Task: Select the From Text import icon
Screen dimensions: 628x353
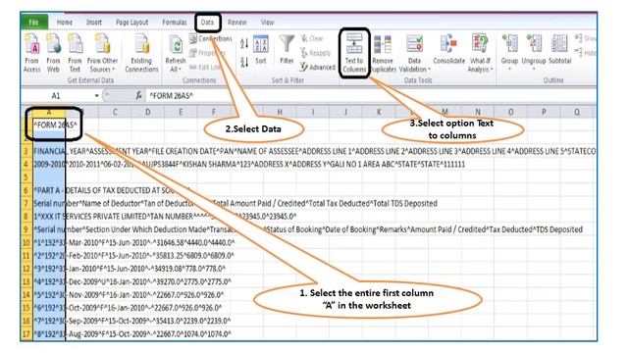Action: coord(75,53)
